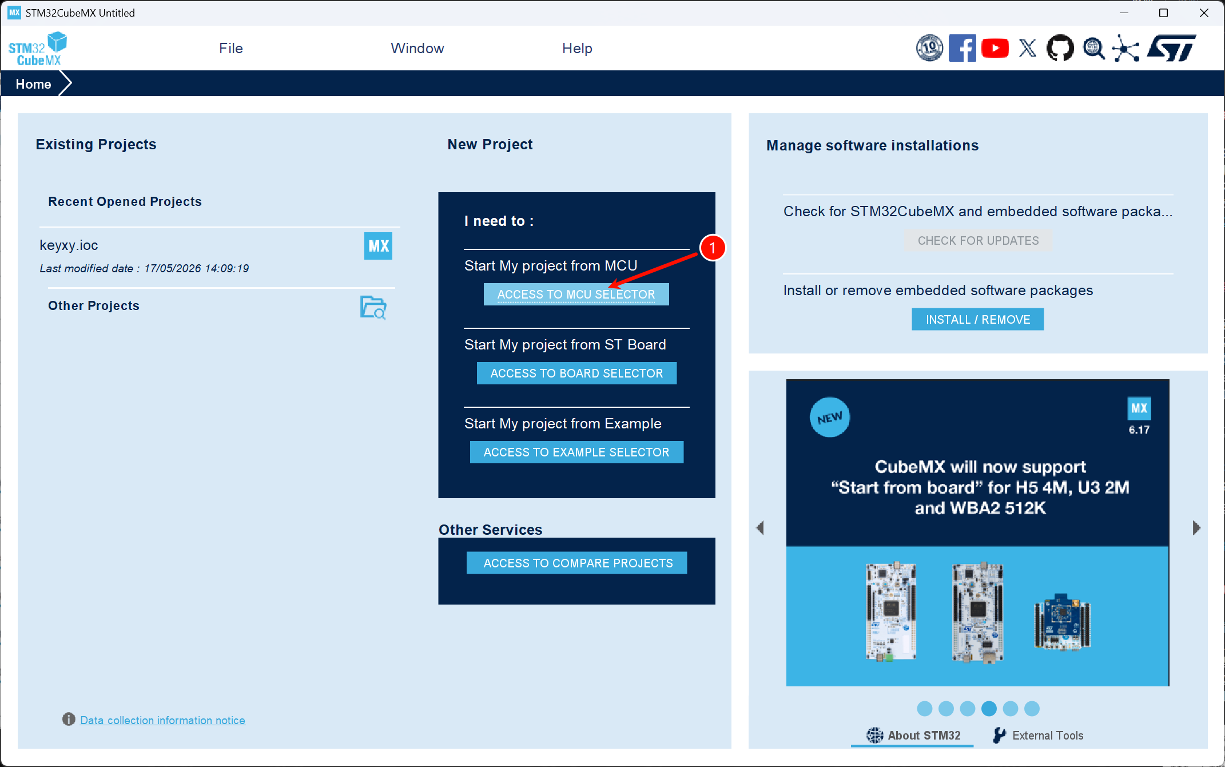The width and height of the screenshot is (1225, 767).
Task: Select the fourth (active) carousel dot
Action: click(x=989, y=709)
